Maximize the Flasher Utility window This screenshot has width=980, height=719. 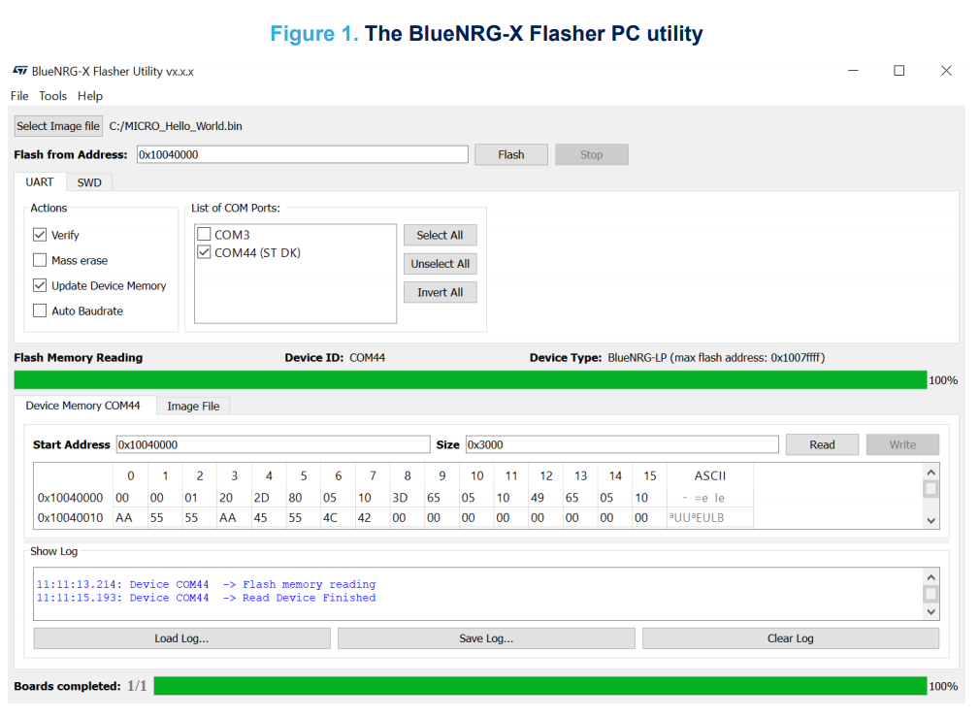pyautogui.click(x=898, y=71)
